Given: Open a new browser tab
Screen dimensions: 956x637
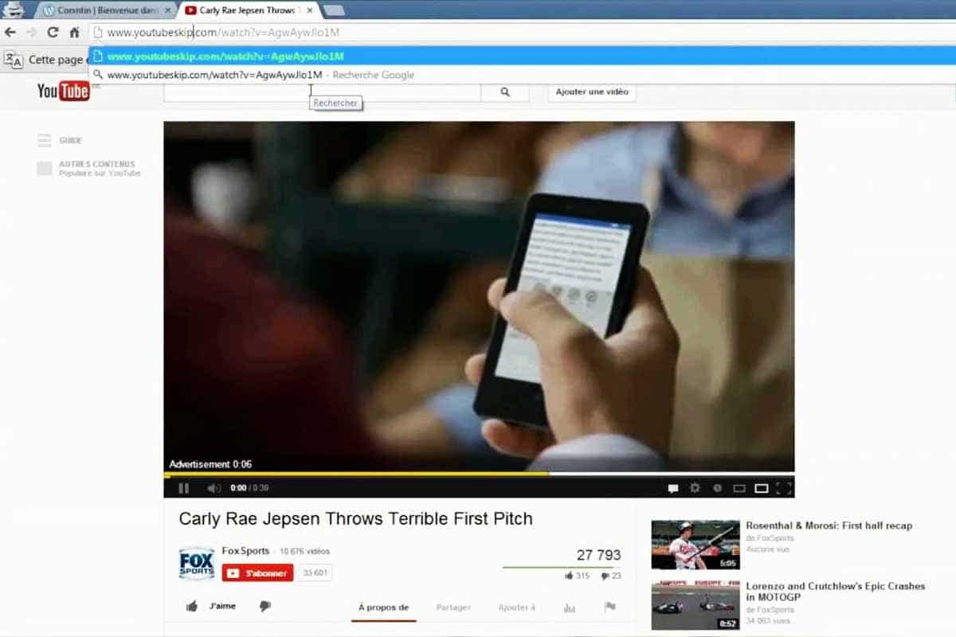Looking at the screenshot, I should click(x=334, y=10).
